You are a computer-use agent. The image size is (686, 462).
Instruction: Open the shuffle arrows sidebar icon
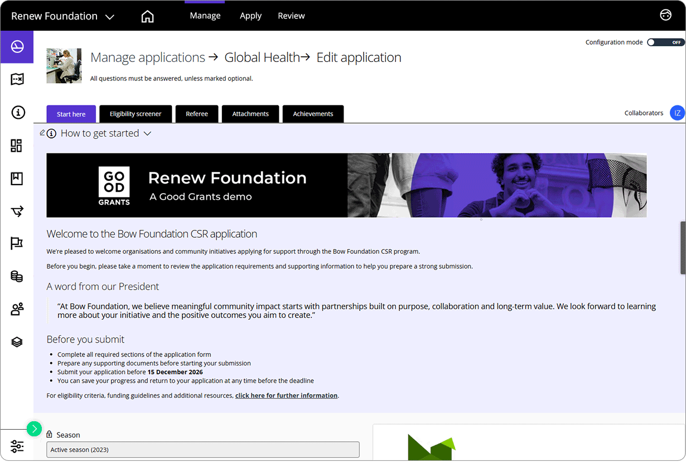pos(17,211)
